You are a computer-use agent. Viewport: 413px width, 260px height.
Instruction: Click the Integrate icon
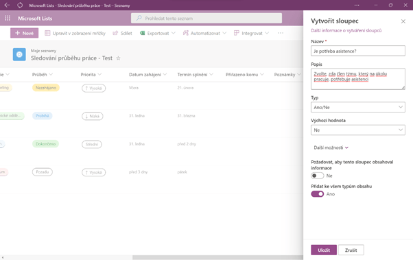tap(237, 33)
